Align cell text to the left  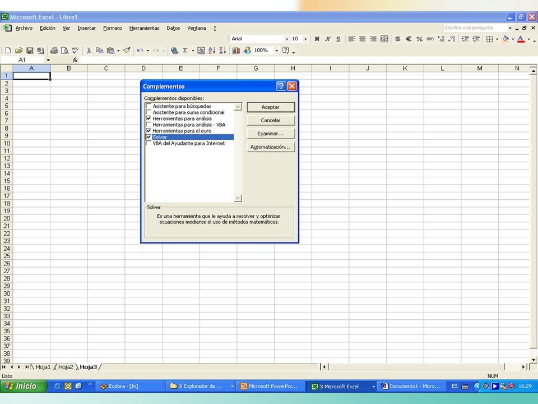coord(352,39)
